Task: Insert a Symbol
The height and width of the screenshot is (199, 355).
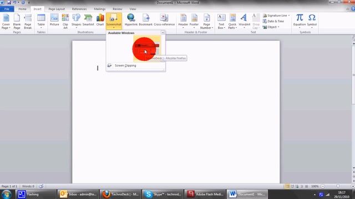Action: pos(312,22)
